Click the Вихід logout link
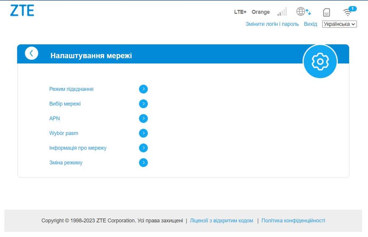Image resolution: width=368 pixels, height=237 pixels. tap(311, 24)
